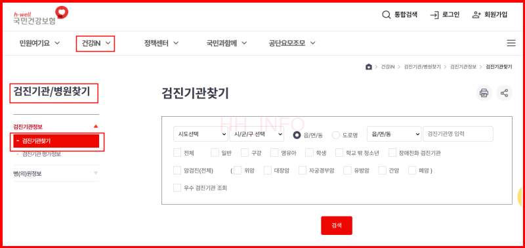
Task: Click the share page icon
Action: pos(504,93)
